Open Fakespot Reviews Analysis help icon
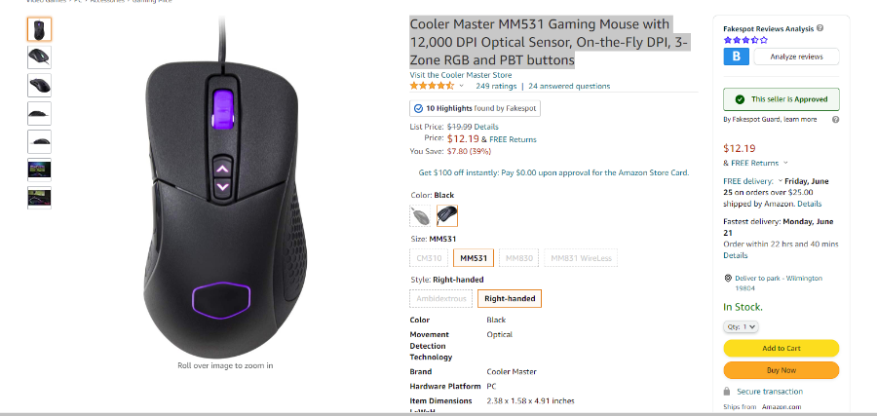 click(820, 28)
